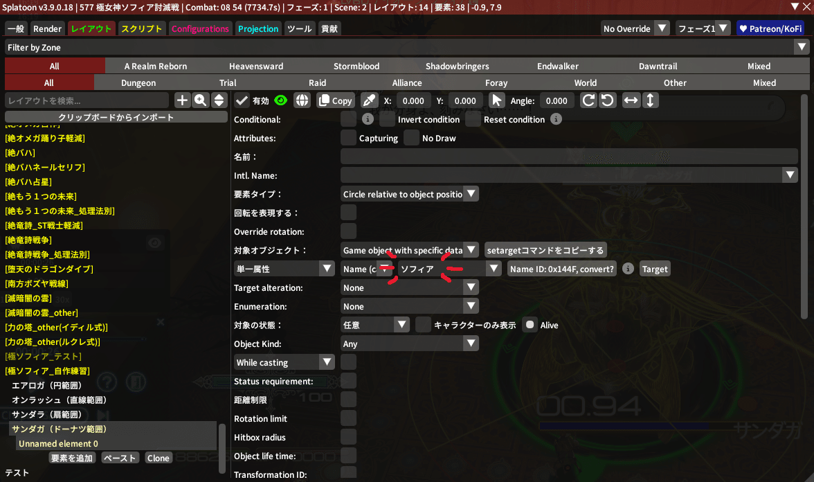Check the No Draw checkbox
The image size is (814, 482).
(x=412, y=138)
